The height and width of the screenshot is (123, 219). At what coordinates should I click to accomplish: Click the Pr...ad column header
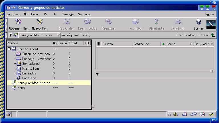pyautogui.click(x=200, y=44)
